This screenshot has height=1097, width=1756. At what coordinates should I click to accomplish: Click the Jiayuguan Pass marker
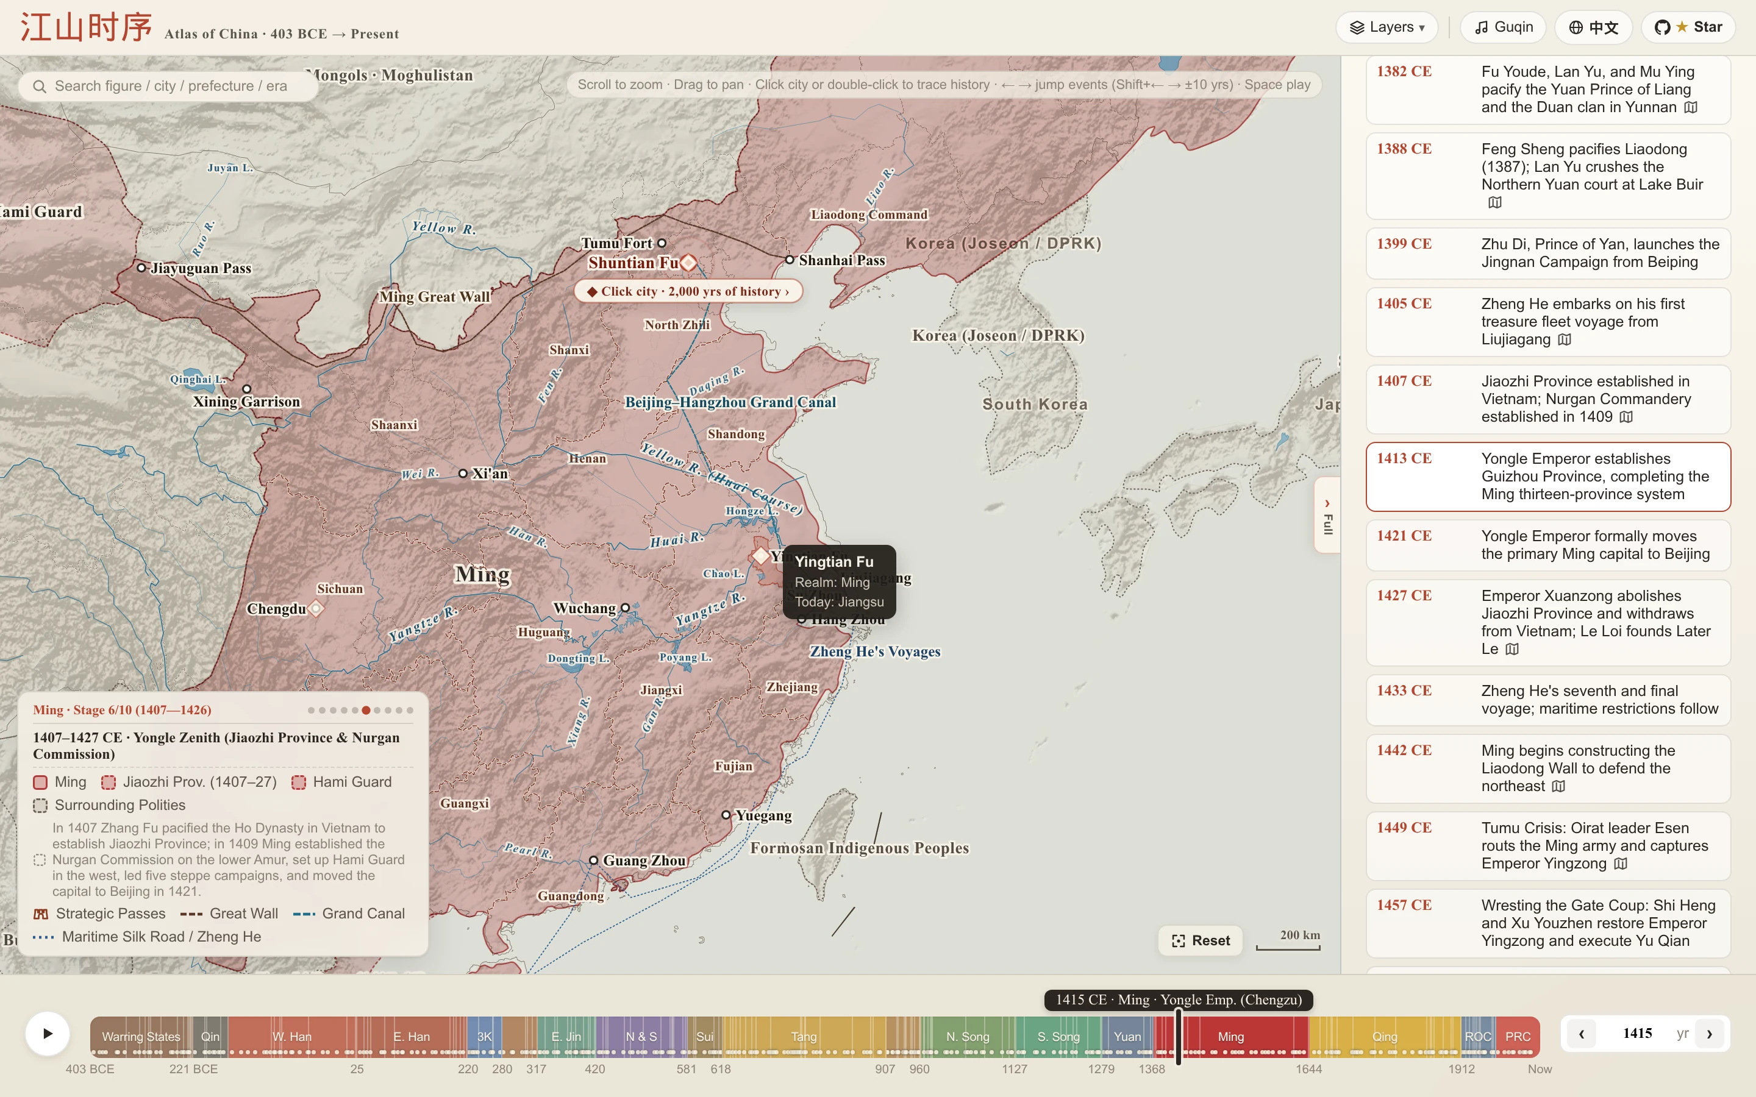(x=141, y=268)
